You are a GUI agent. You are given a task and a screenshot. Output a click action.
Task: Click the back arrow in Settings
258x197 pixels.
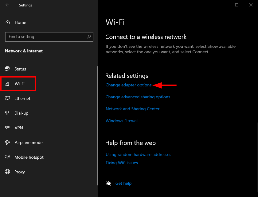coord(7,5)
